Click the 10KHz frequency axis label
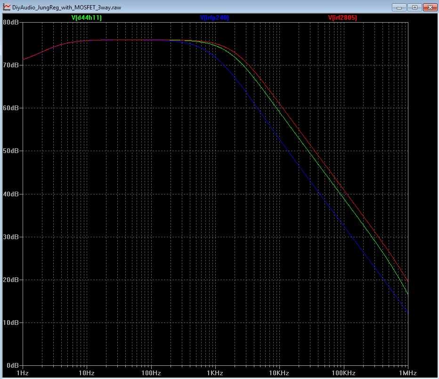439x379 pixels. [x=279, y=373]
